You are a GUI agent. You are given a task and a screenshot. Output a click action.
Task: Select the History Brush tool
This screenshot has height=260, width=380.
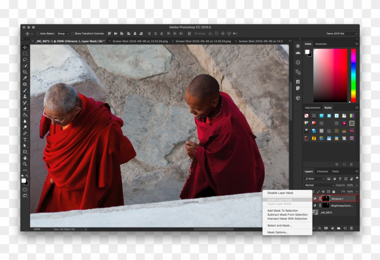(25, 103)
